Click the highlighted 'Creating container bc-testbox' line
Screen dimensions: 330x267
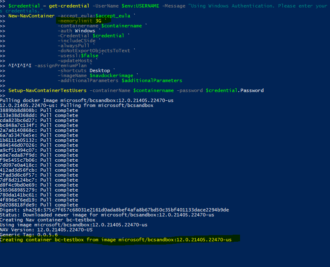coord(116,240)
